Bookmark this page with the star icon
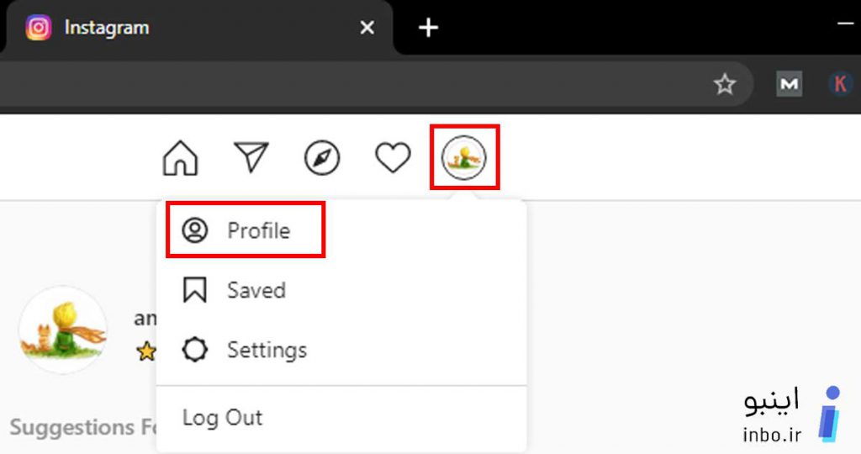Screen dimensions: 861x454 point(724,84)
